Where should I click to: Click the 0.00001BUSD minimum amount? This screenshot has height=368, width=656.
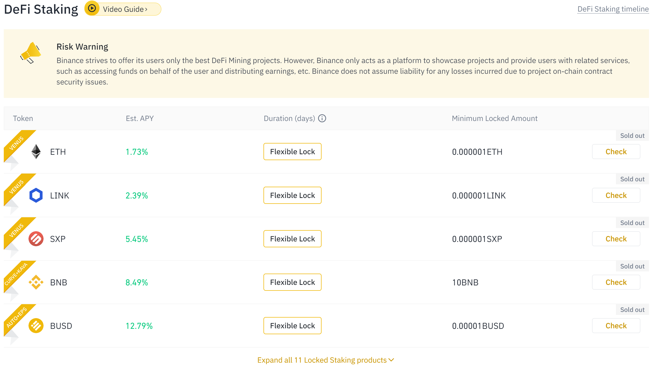click(x=478, y=326)
